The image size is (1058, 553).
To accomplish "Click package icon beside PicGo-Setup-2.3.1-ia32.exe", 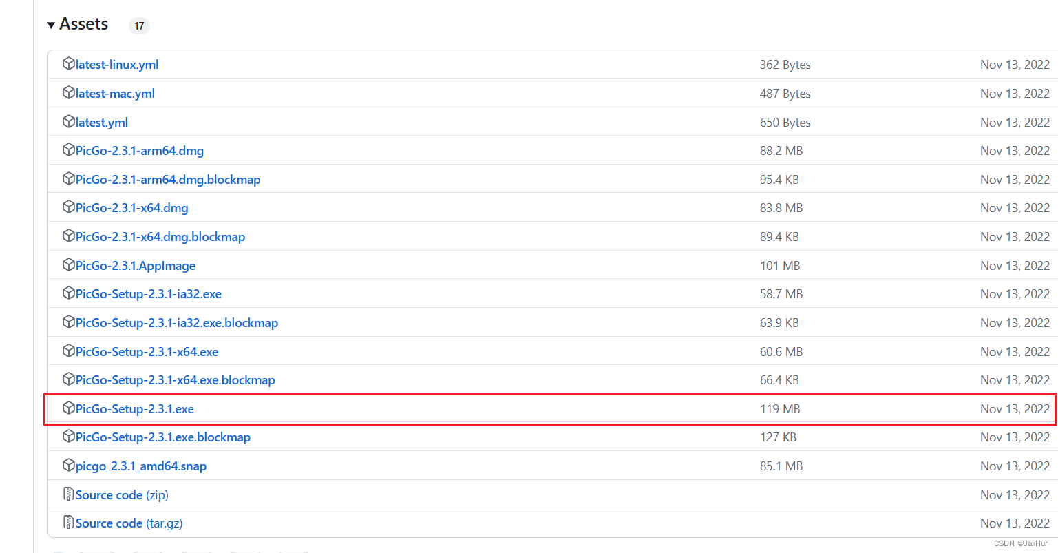I will point(68,293).
